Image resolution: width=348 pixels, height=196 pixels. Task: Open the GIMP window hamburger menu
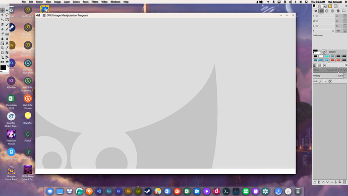point(44,15)
